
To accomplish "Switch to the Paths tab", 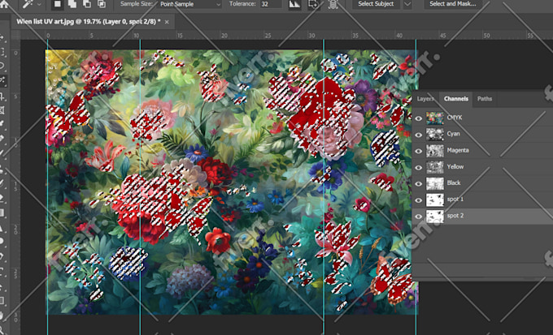I will pos(485,99).
